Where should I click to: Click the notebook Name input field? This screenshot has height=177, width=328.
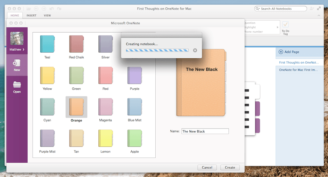pos(205,131)
